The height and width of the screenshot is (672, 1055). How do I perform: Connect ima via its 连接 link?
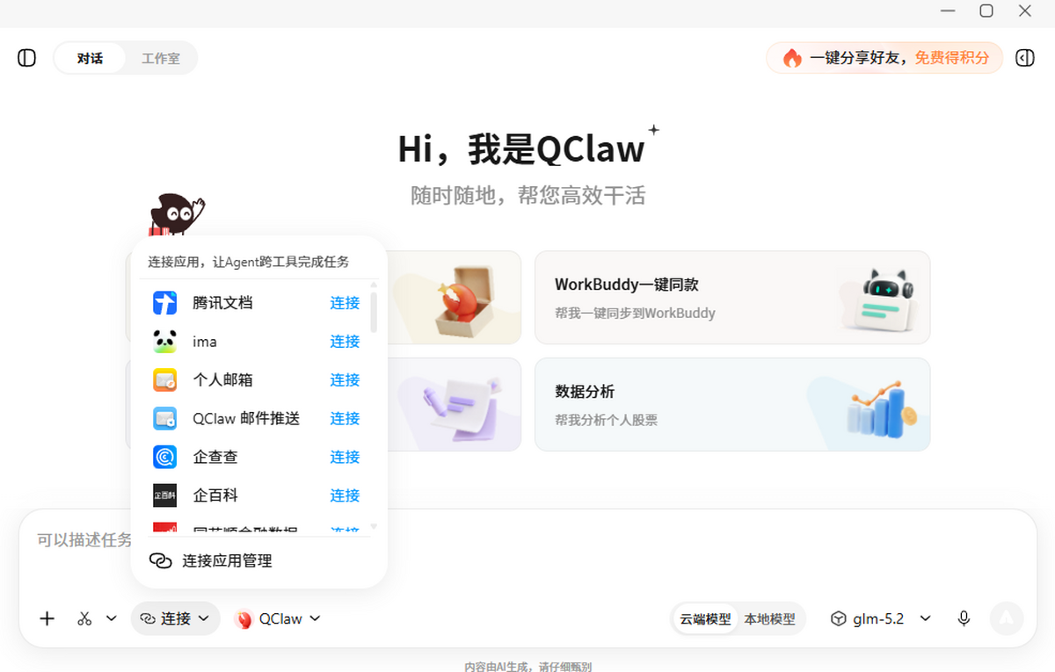click(345, 342)
